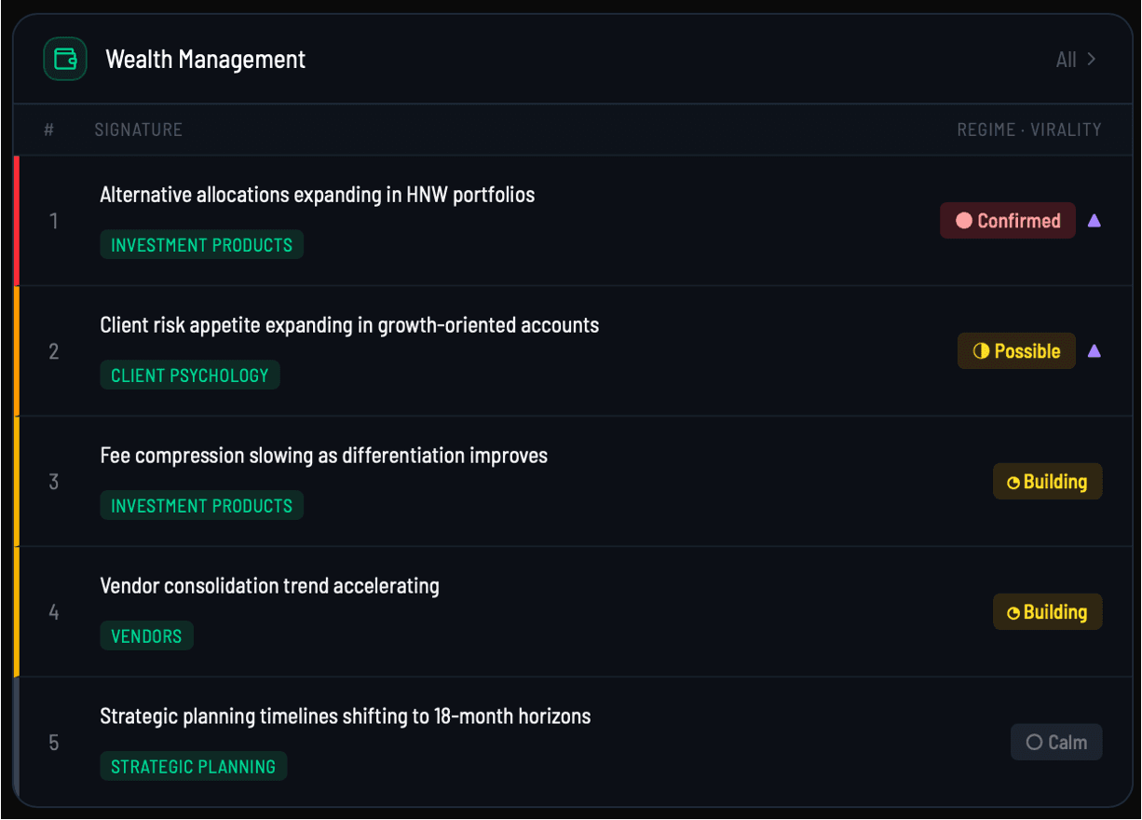Screen dimensions: 1142x820
Task: Sort by the REGIME · VIRALITY column header
Action: [1029, 130]
